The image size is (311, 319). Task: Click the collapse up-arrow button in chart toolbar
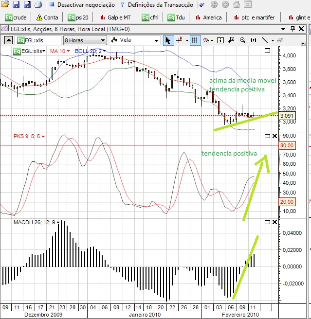8,40
